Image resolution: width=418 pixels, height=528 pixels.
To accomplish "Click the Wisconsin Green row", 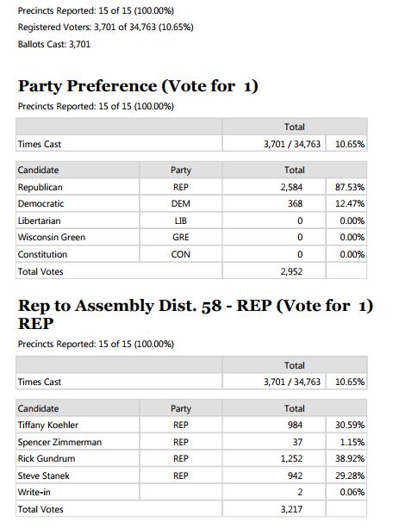I will (191, 238).
